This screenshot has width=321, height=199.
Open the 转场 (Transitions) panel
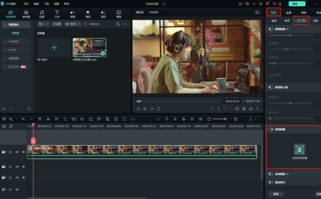tap(73, 14)
